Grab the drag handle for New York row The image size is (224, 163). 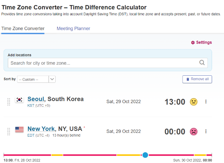click(x=9, y=131)
